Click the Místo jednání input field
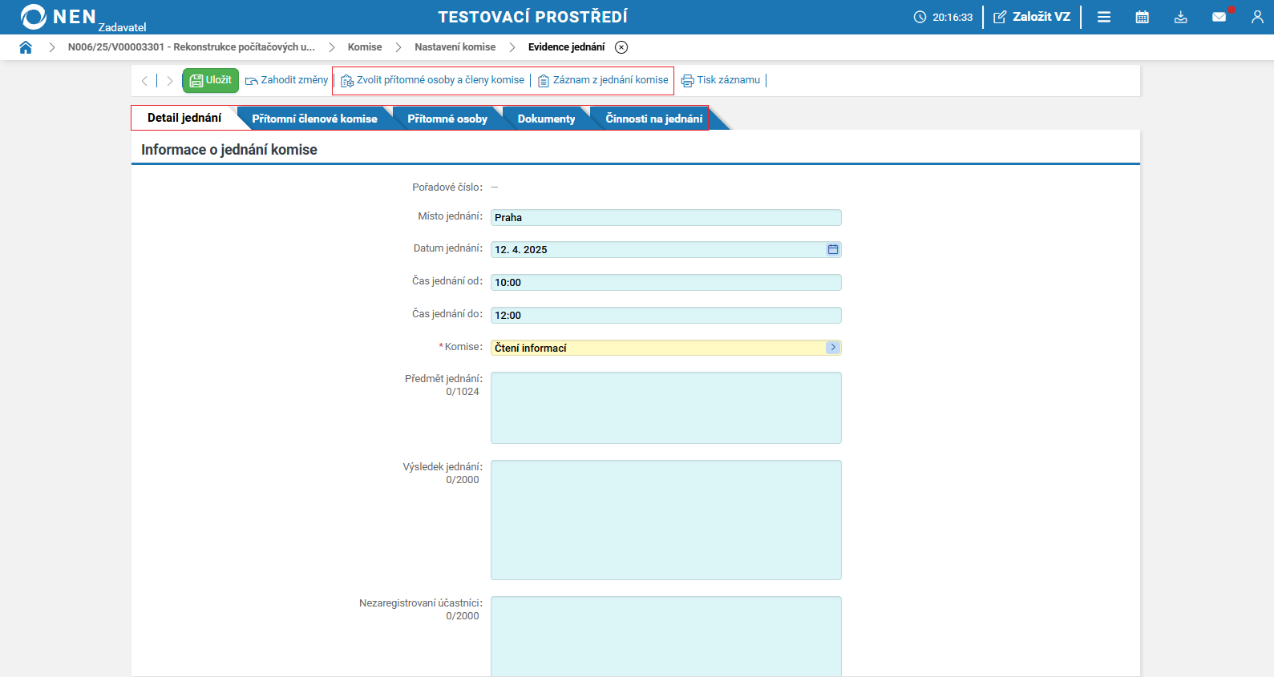The image size is (1274, 677). pyautogui.click(x=665, y=218)
